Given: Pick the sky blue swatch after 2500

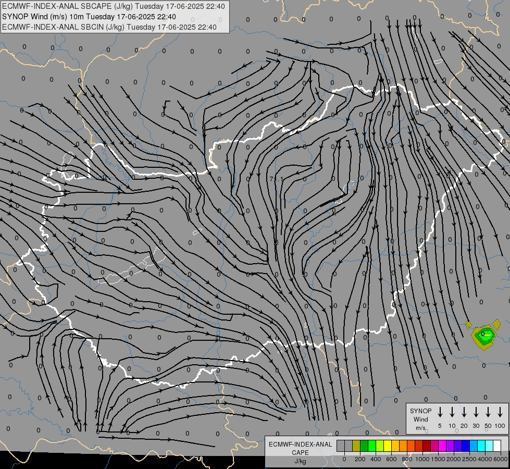Looking at the screenshot, I should 474,446.
